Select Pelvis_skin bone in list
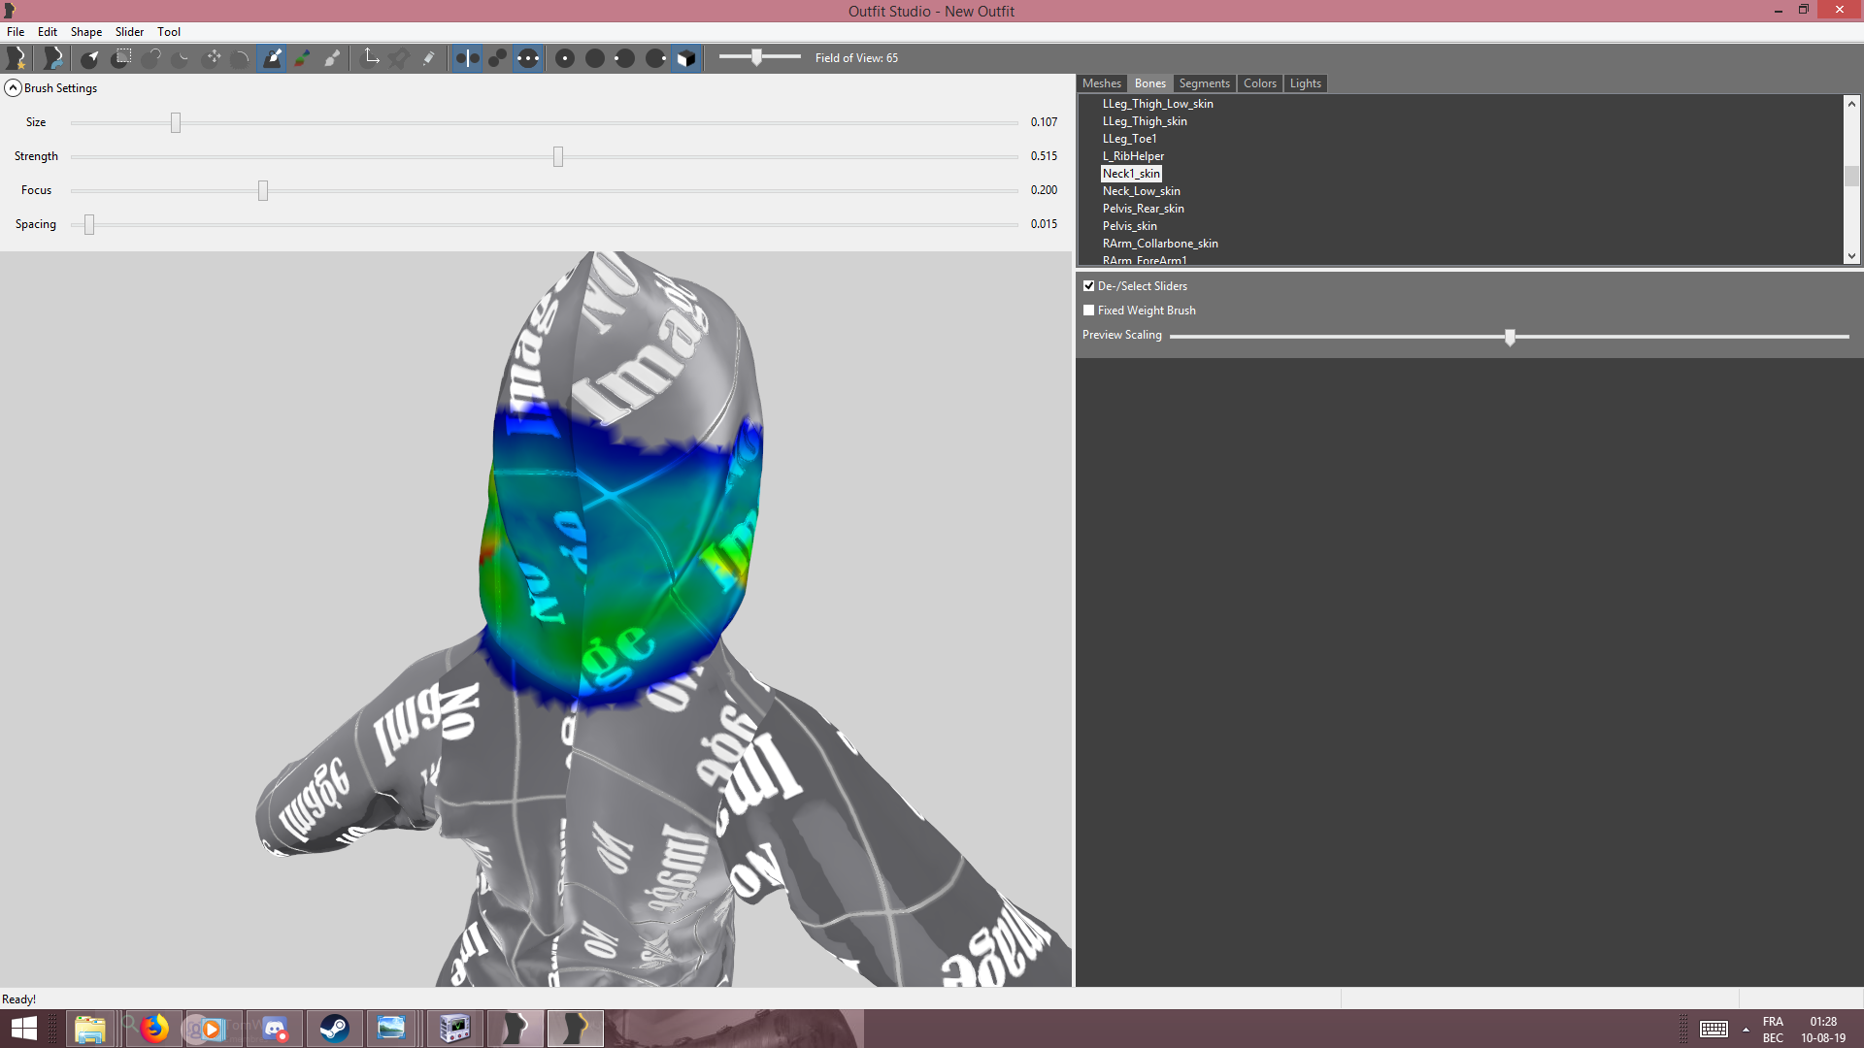 pyautogui.click(x=1130, y=226)
